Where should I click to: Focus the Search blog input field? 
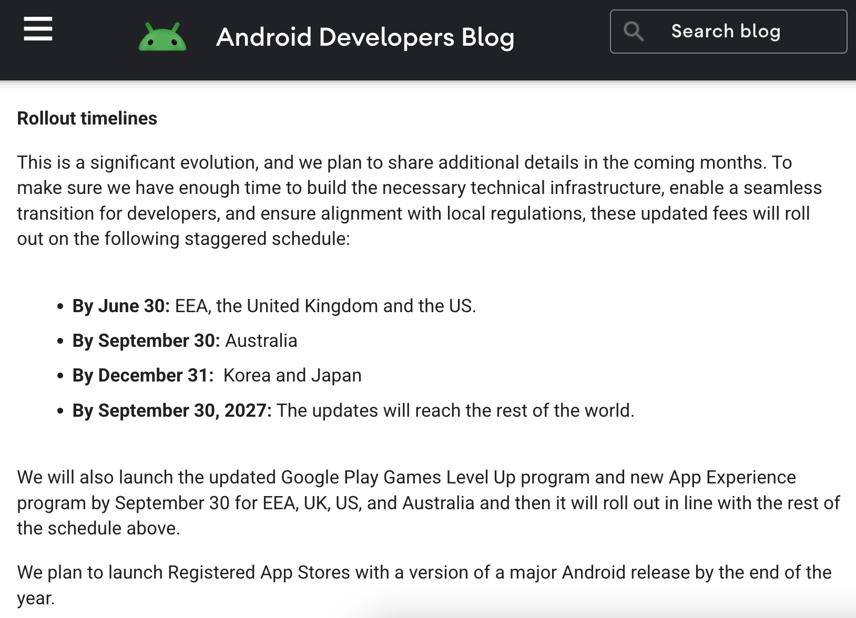point(728,32)
